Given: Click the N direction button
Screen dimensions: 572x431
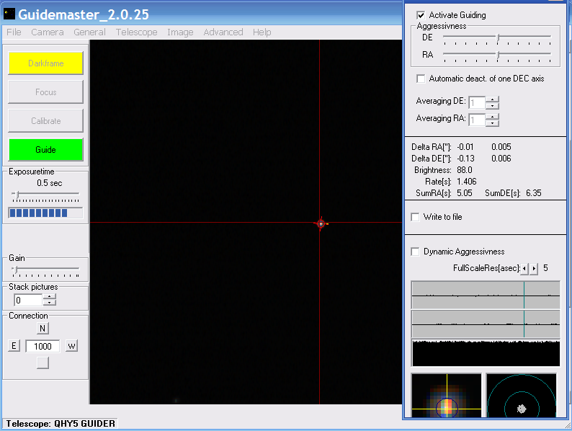Looking at the screenshot, I should 43,329.
